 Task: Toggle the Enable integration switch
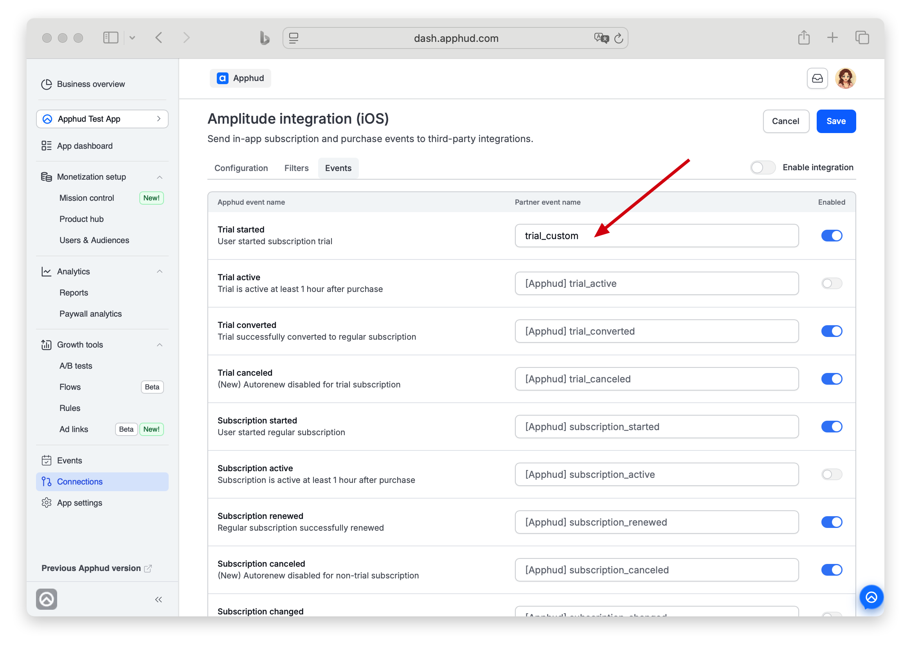[x=762, y=168]
